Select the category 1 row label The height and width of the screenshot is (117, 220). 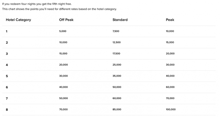[x=7, y=31]
